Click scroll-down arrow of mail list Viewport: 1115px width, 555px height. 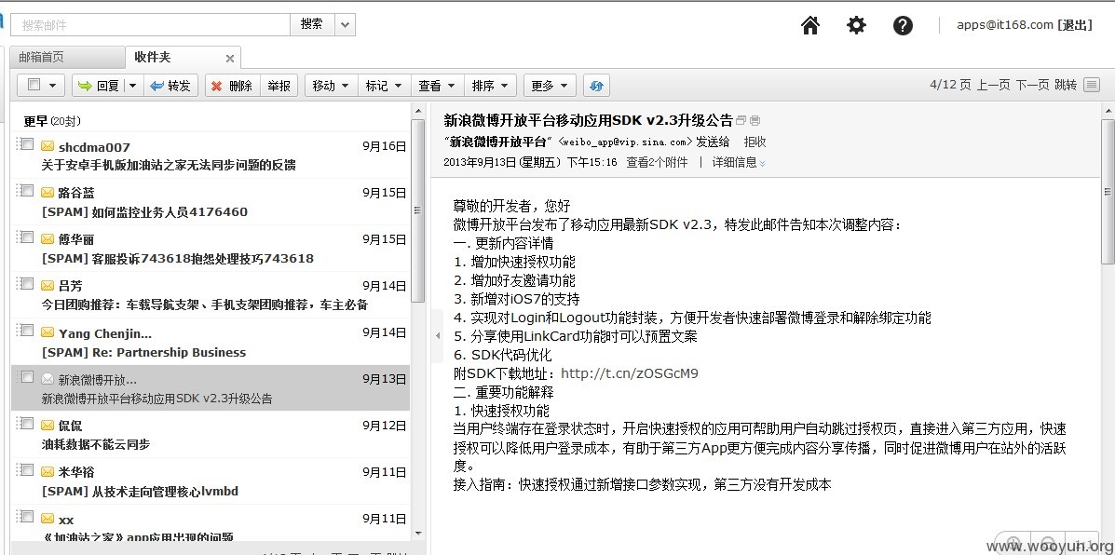coord(417,533)
